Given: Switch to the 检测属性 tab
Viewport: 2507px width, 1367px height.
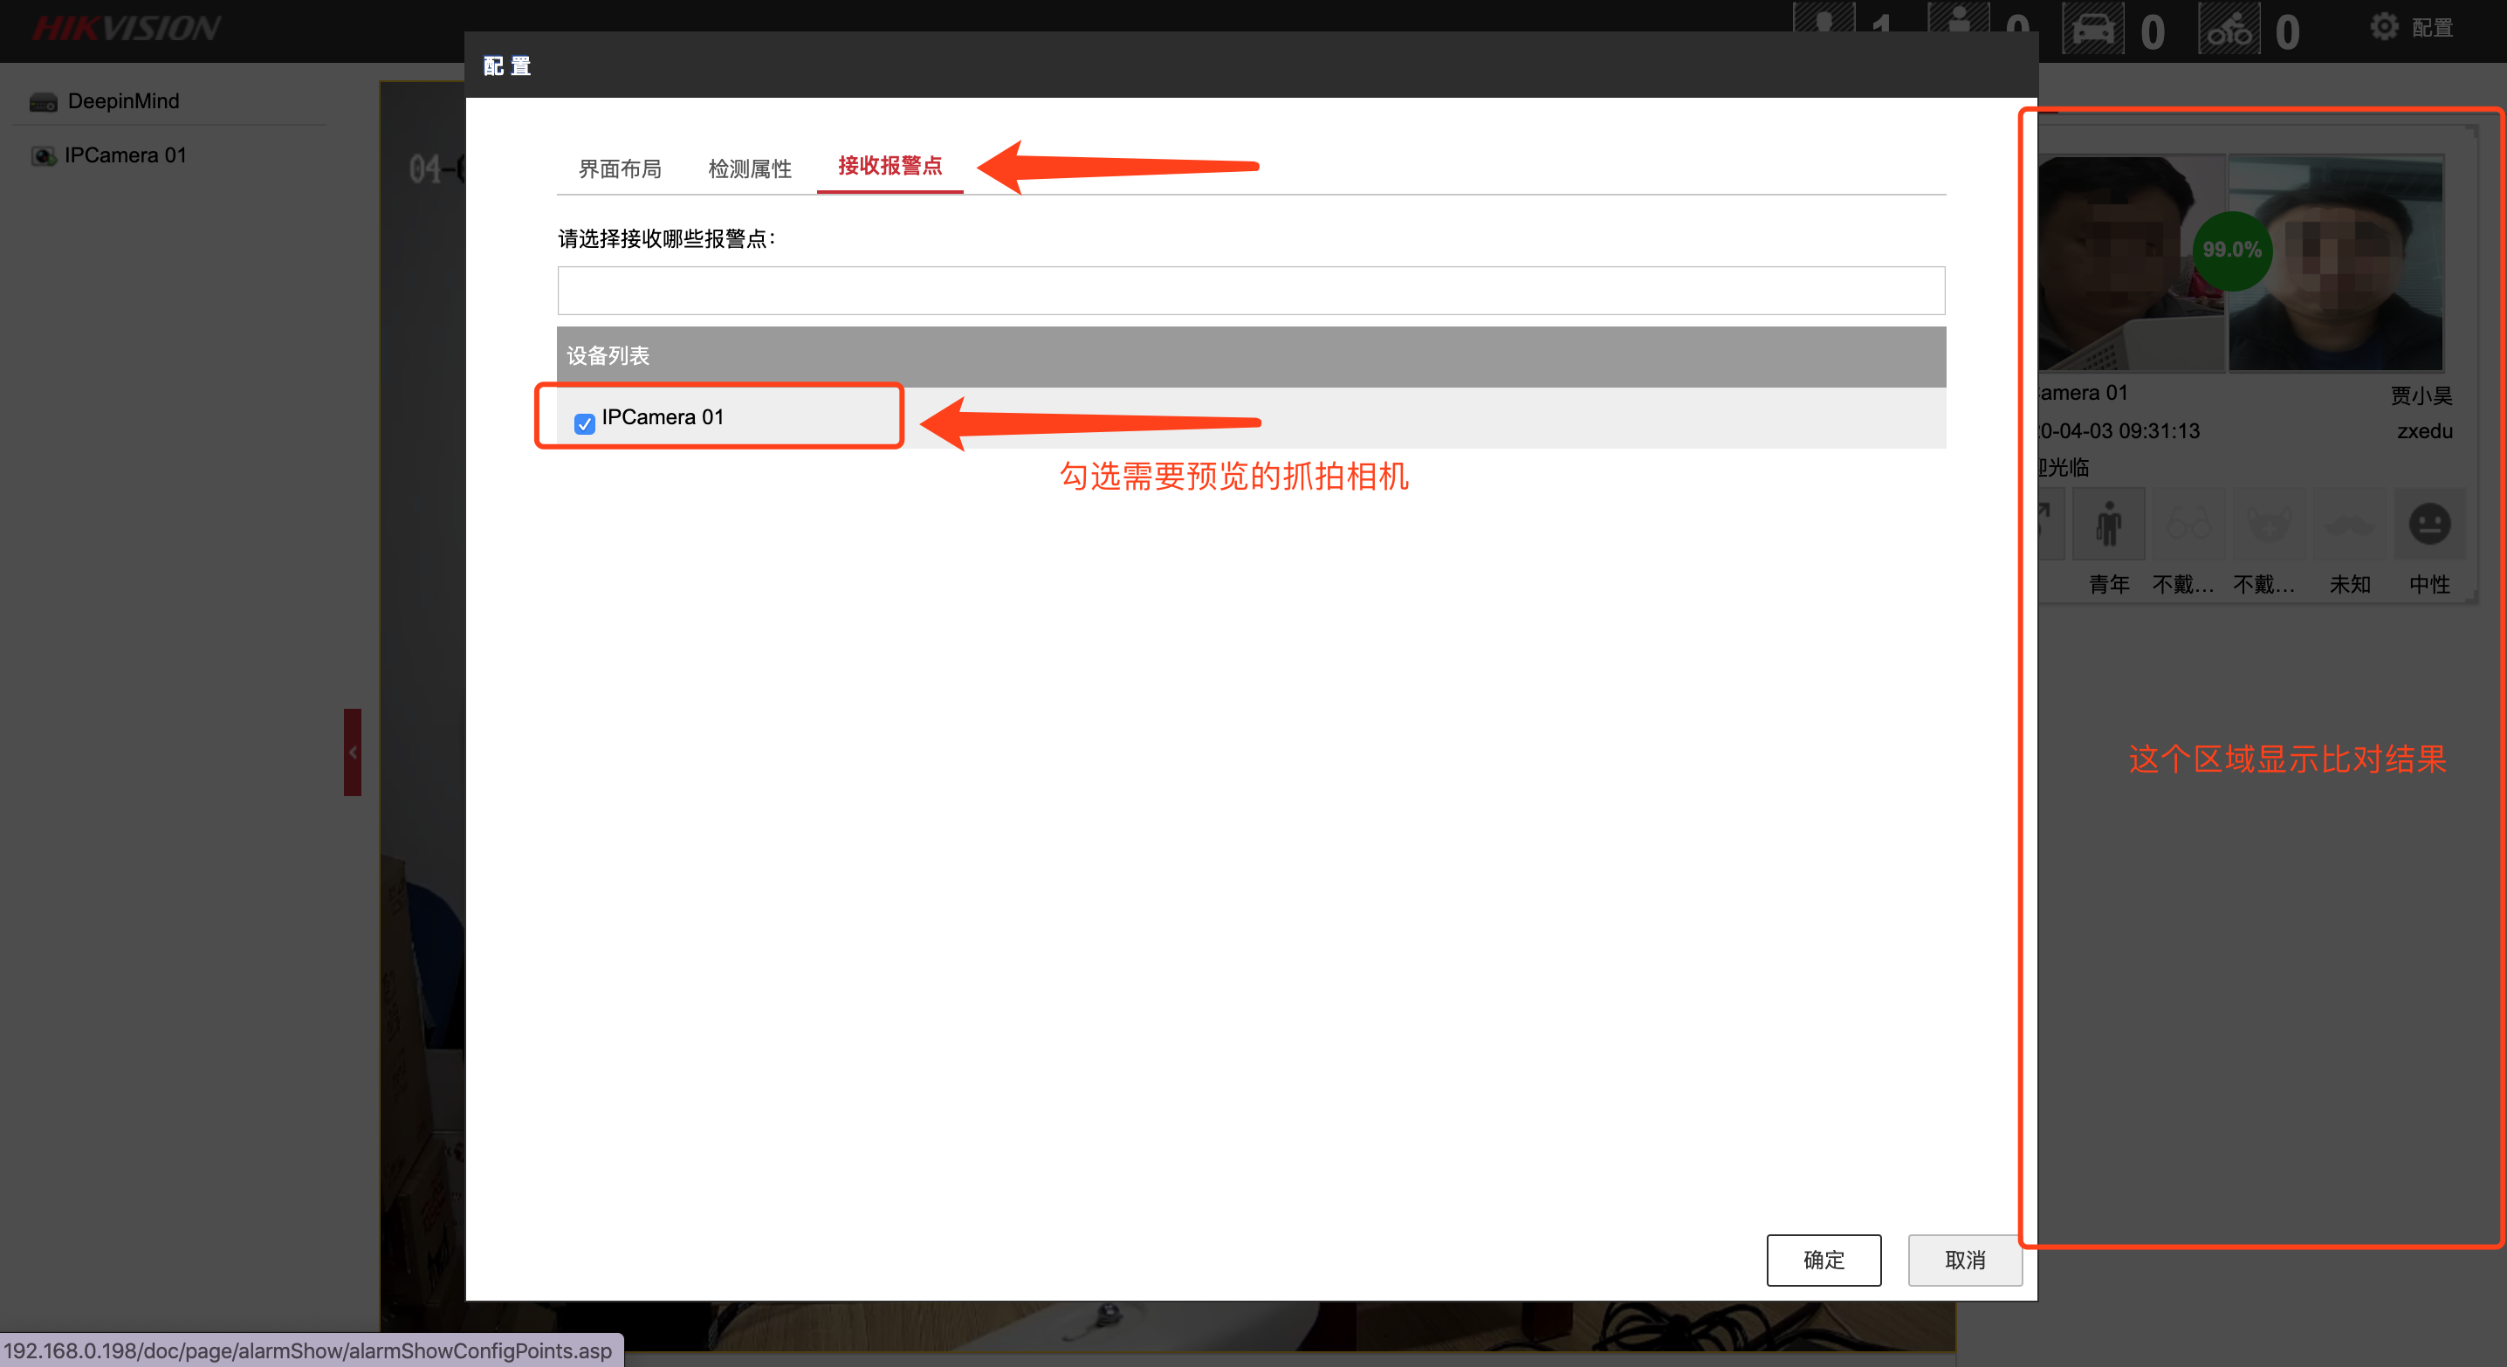Looking at the screenshot, I should coord(749,168).
